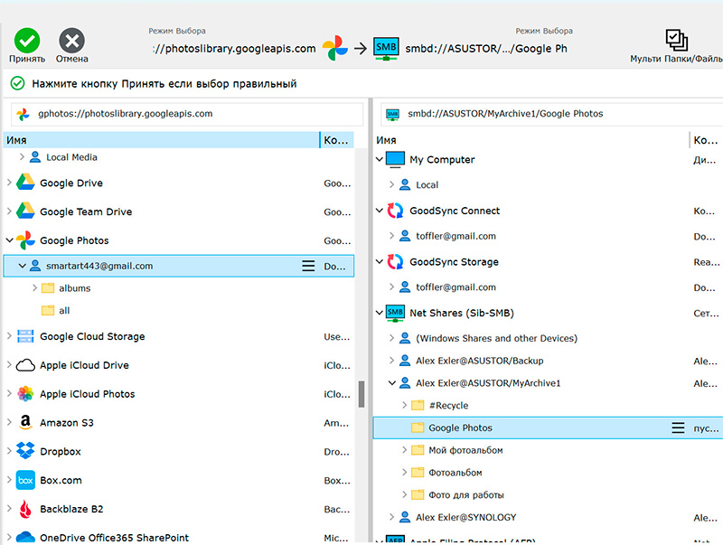The image size is (723, 545).
Task: Collapse the Net Shares (Sib-SMB) section
Action: 379,314
